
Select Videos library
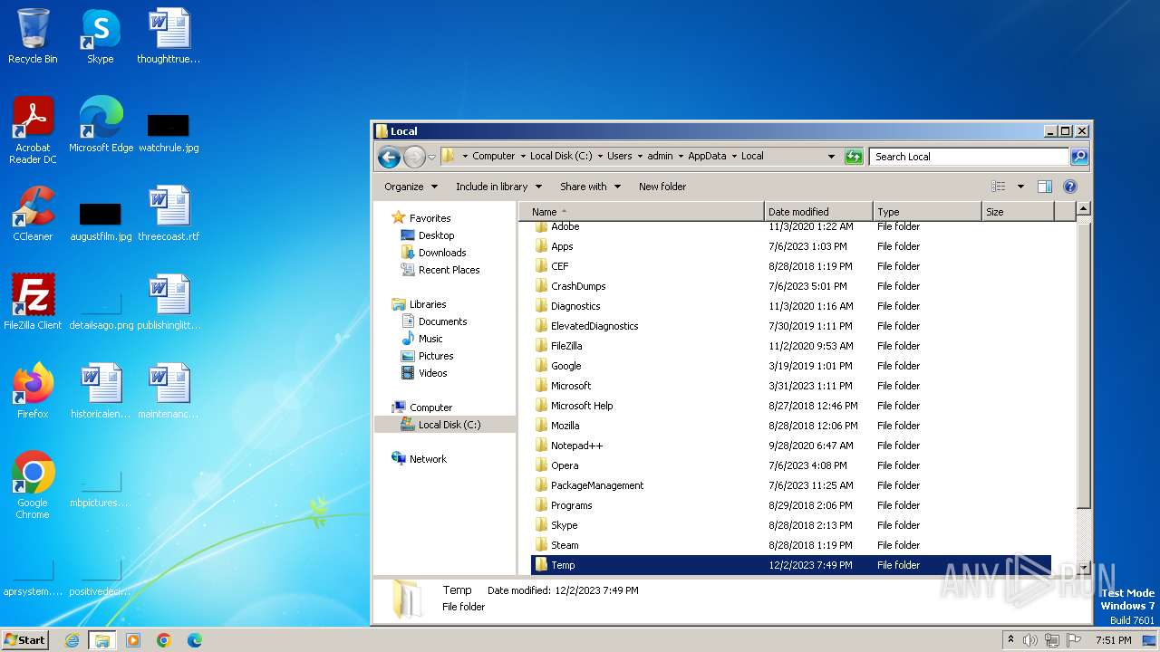coord(432,373)
